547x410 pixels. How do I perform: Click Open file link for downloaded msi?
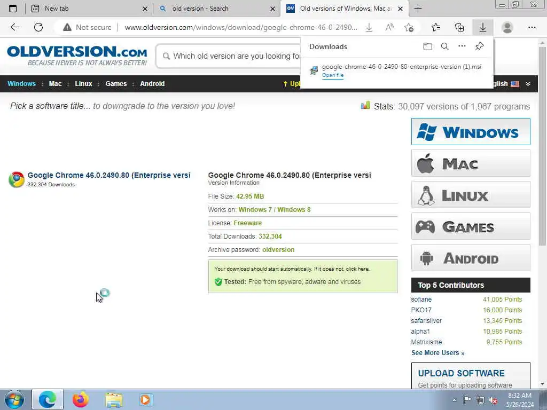tap(332, 75)
